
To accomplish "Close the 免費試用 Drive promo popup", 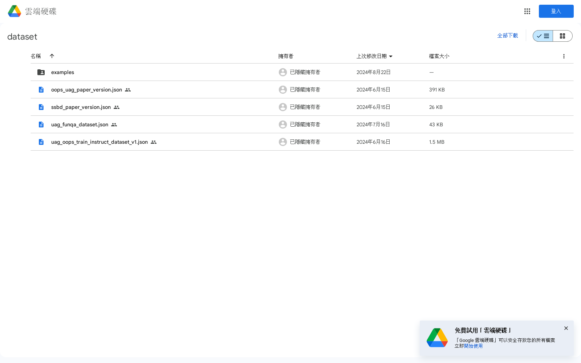I will click(566, 328).
